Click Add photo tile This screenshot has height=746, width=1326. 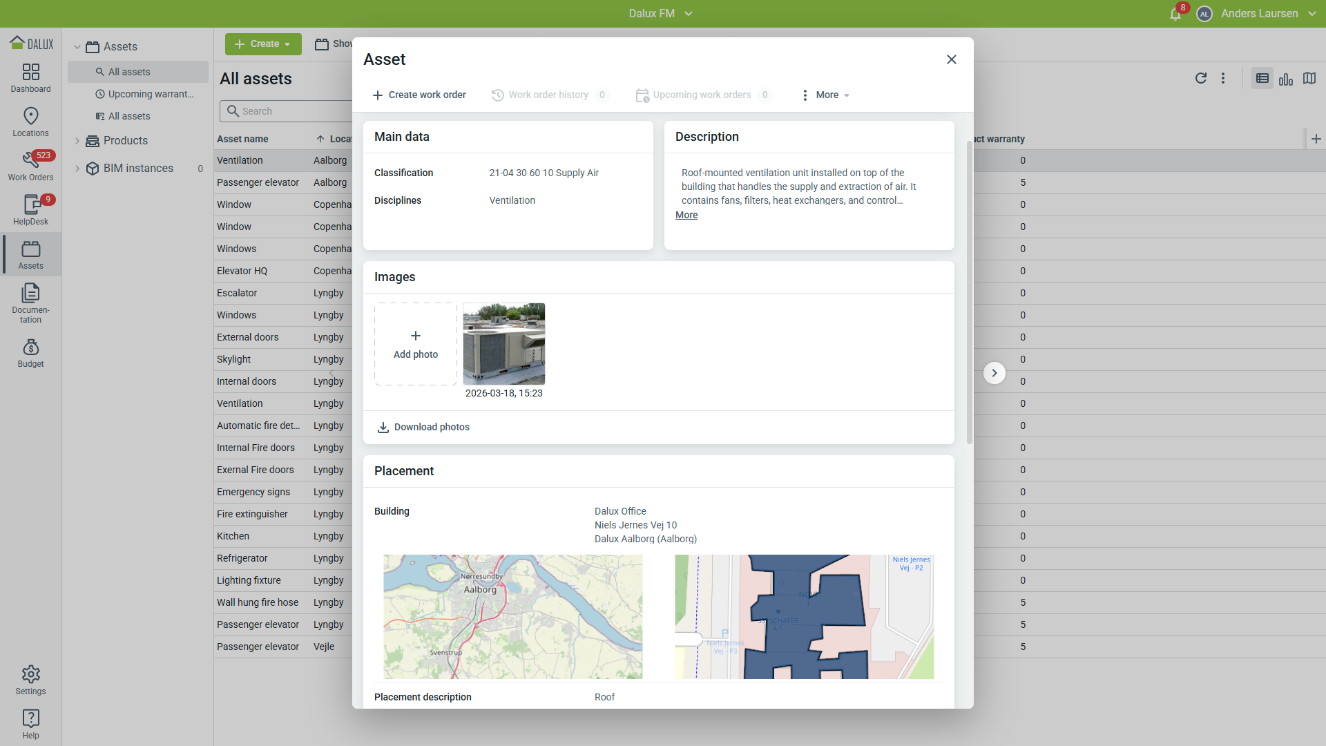[x=416, y=344]
